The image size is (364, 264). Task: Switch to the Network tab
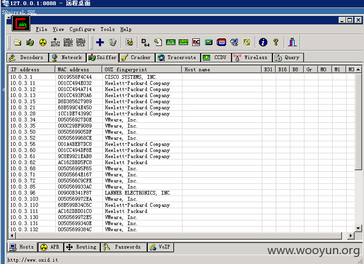pos(68,58)
